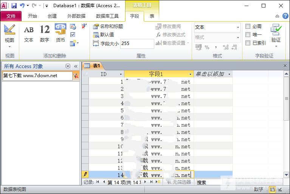Click the record 搜索 box
290x194 pixels.
[209, 182]
